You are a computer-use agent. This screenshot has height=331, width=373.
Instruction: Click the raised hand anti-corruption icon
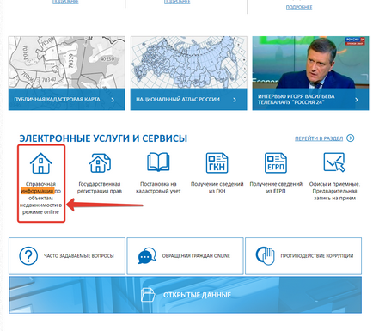[x=265, y=255]
